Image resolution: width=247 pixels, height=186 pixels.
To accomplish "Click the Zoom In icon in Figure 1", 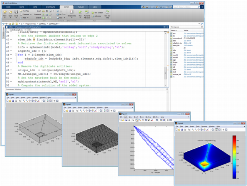I will pos(23,101).
